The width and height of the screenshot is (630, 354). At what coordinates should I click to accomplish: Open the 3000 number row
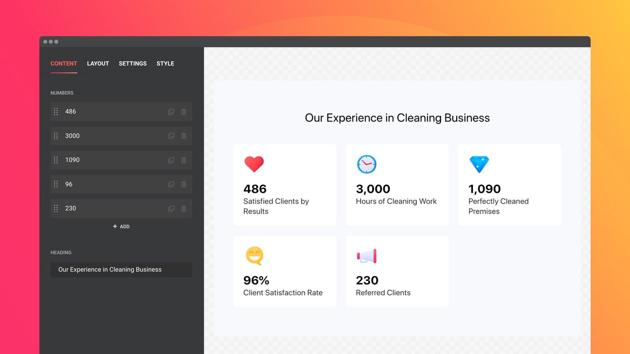click(x=121, y=136)
